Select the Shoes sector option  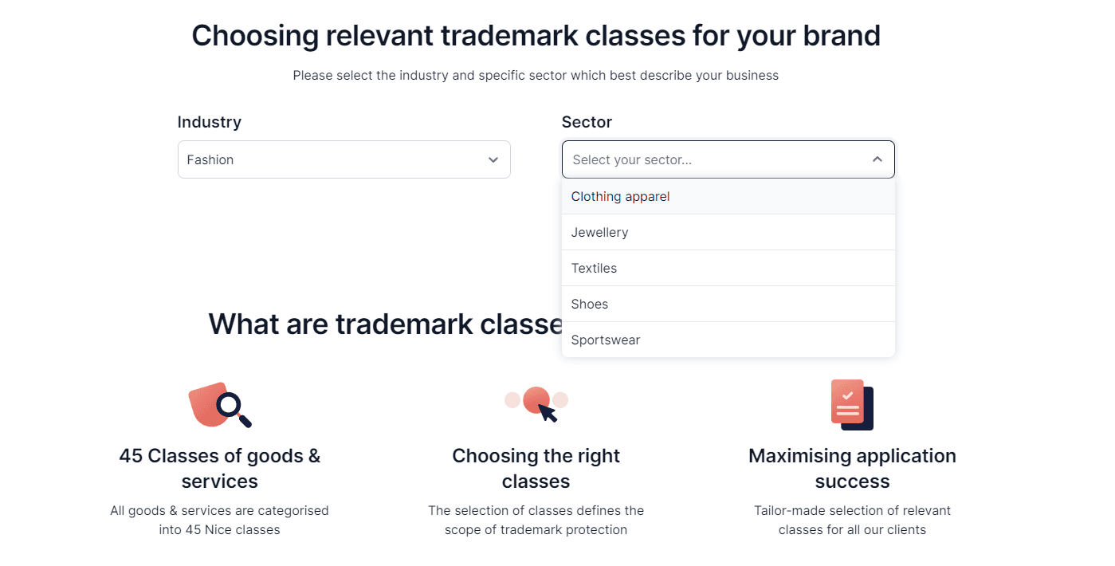(728, 304)
